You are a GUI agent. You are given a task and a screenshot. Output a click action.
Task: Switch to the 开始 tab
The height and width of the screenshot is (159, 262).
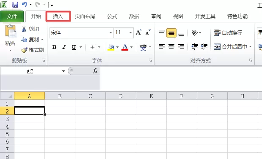point(36,16)
